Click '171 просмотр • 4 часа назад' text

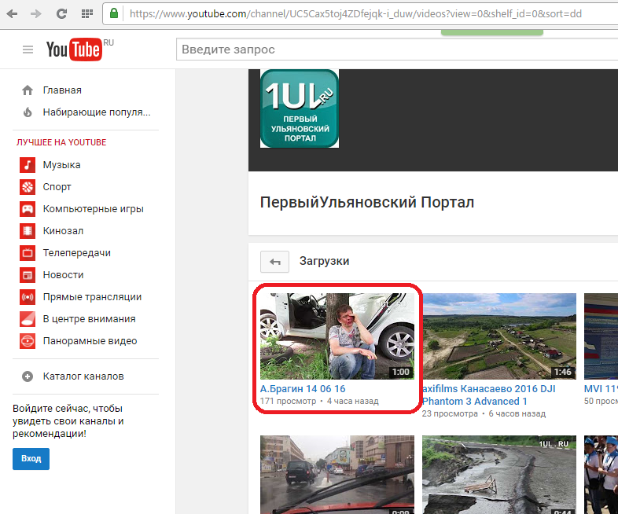coord(319,402)
